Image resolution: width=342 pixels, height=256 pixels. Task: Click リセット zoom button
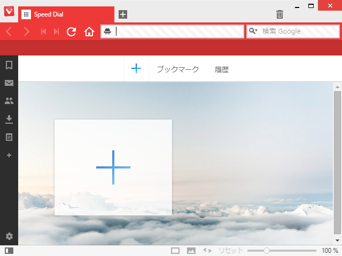231,251
